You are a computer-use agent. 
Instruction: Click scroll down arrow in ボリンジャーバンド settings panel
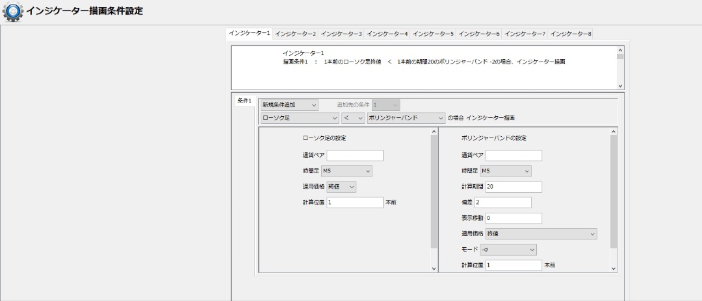(x=613, y=268)
